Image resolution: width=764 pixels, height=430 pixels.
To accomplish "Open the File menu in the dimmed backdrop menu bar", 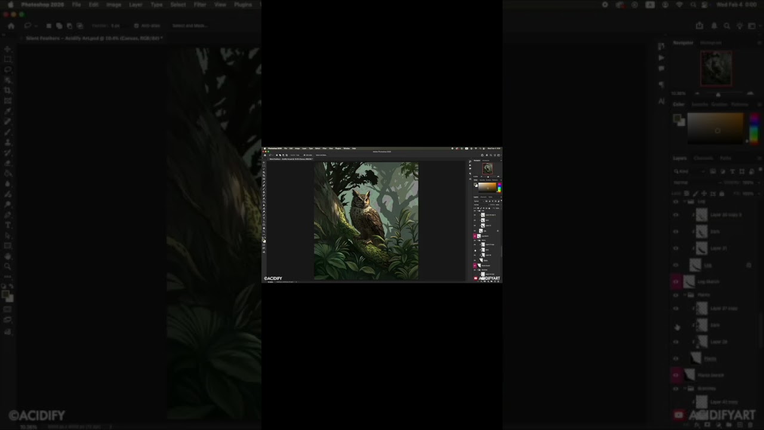I will point(76,4).
